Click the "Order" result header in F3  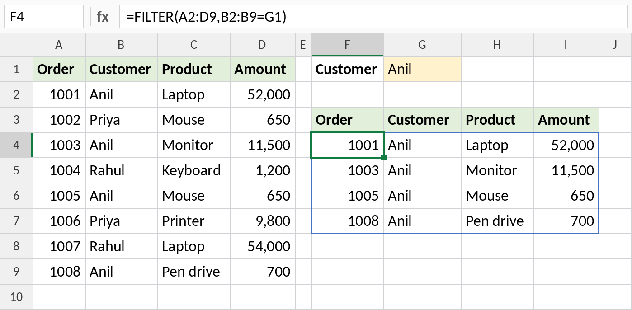click(x=348, y=120)
